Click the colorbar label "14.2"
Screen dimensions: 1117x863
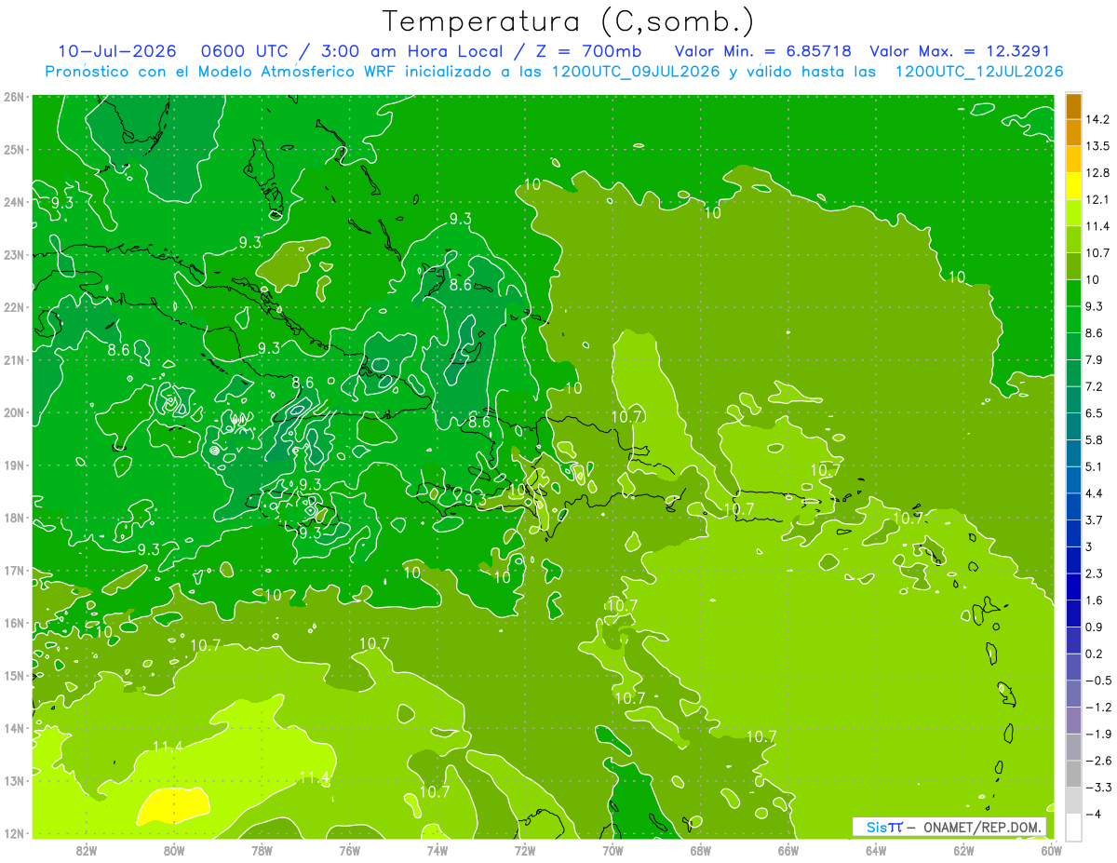click(x=1098, y=119)
